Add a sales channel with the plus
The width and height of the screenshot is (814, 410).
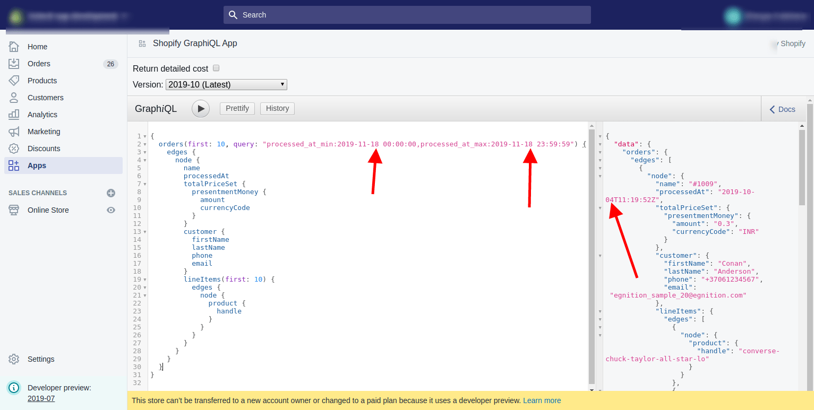(x=110, y=193)
